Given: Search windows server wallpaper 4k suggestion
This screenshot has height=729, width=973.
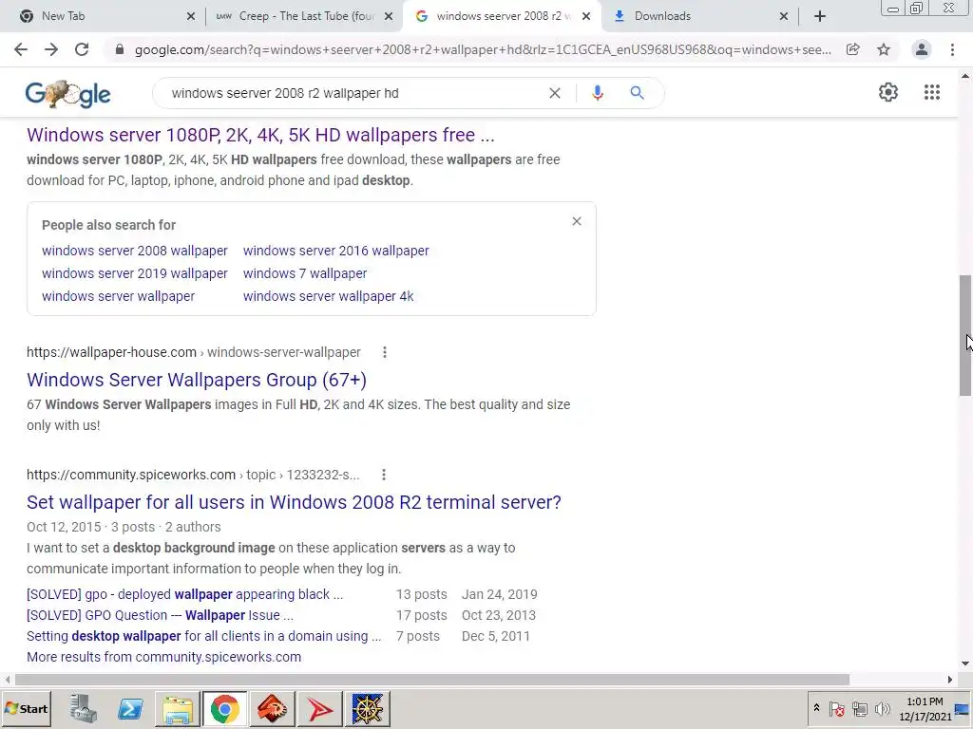Looking at the screenshot, I should pos(328,296).
